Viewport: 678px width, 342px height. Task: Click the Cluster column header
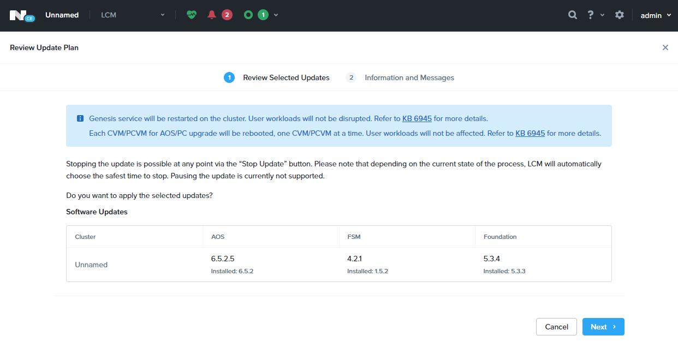(x=85, y=237)
